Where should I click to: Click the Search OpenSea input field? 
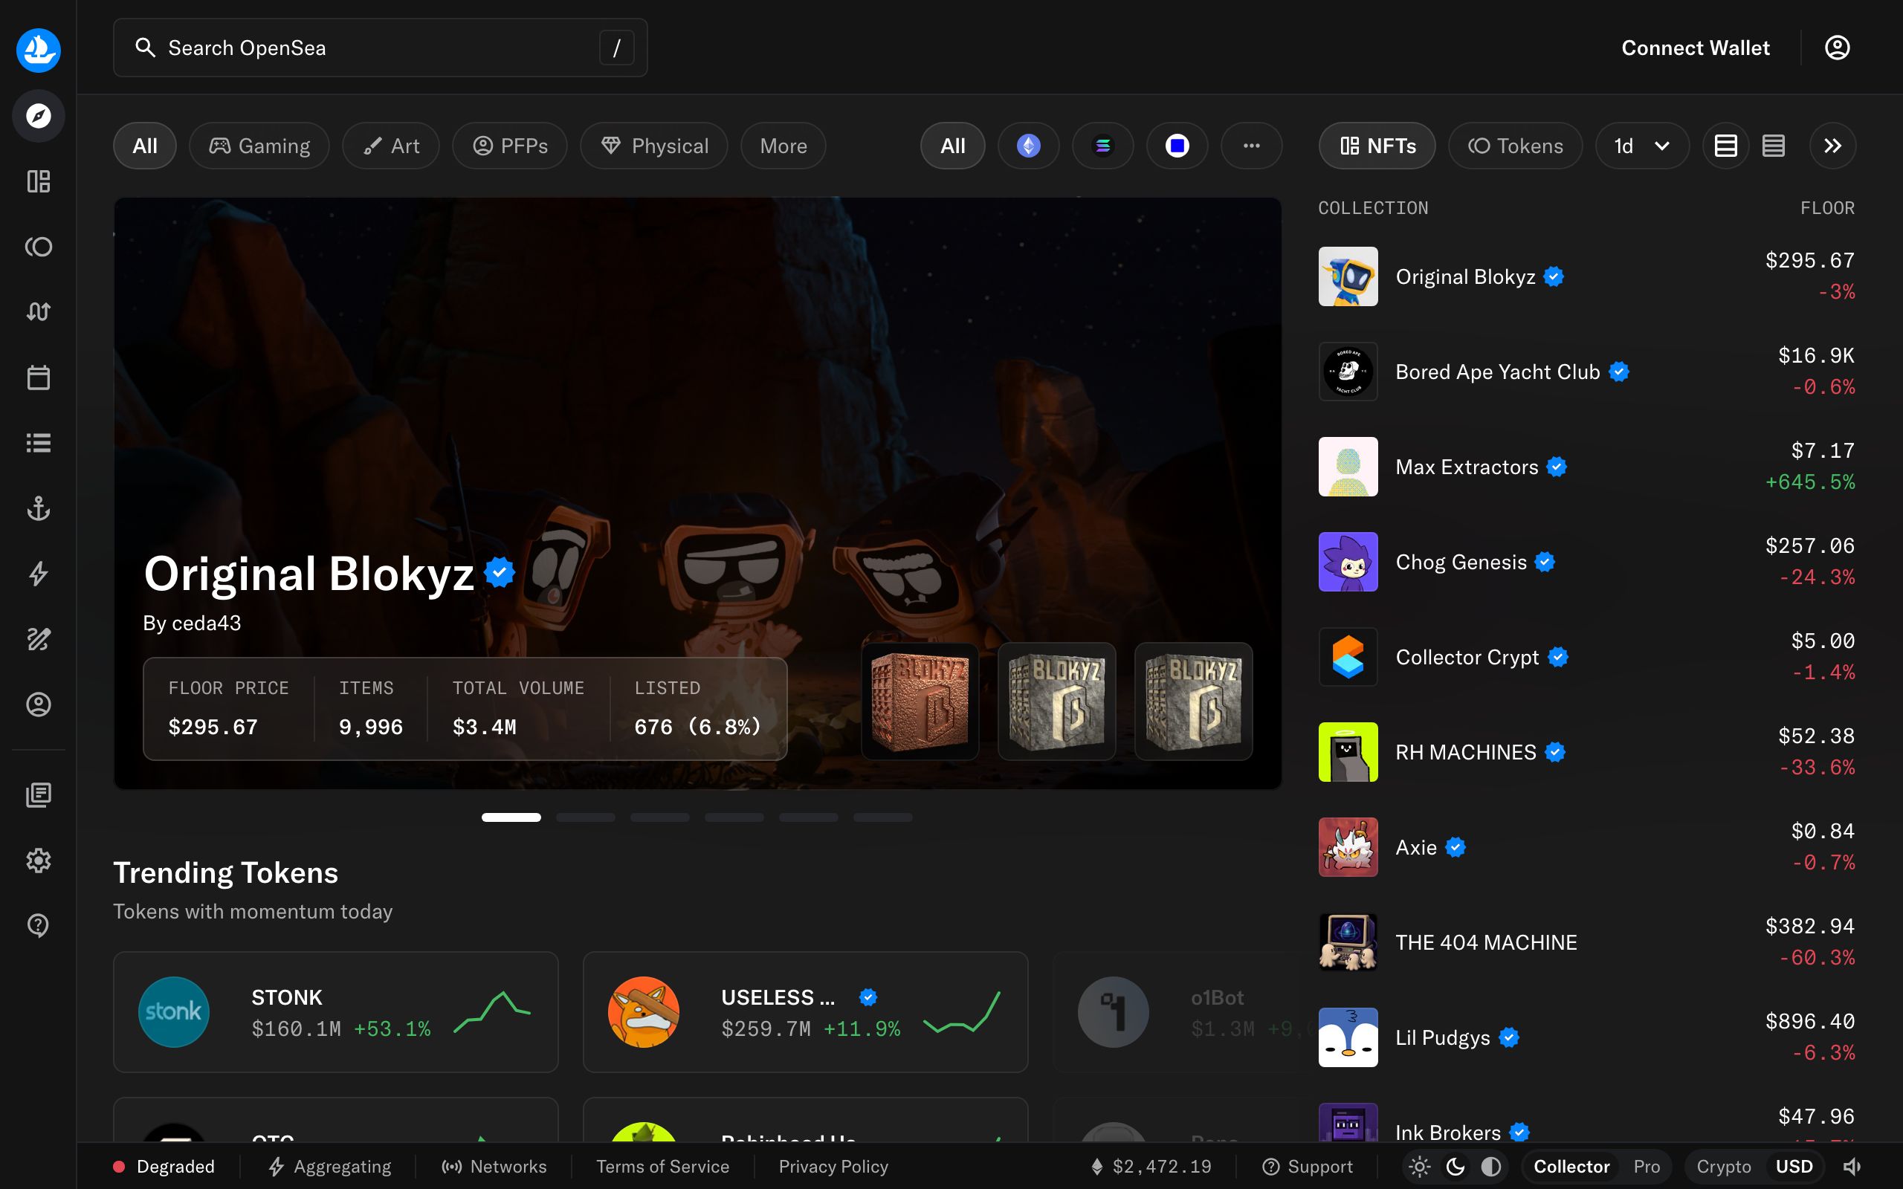pyautogui.click(x=381, y=48)
